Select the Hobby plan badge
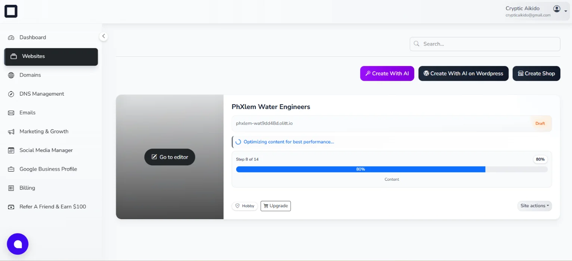The image size is (572, 261). 244,206
